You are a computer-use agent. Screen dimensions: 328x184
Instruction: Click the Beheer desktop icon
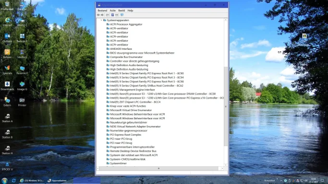7,54
